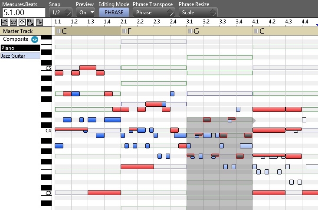Click the expand-arrow squares icon
This screenshot has width=318, height=210.
point(31,22)
